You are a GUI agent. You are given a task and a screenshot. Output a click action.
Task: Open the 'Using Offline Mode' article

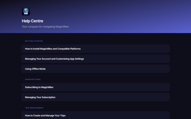pyautogui.click(x=35, y=69)
